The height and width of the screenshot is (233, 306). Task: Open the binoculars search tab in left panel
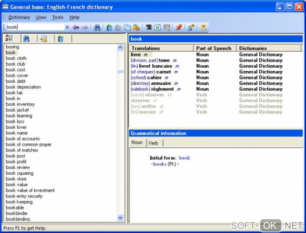point(26,38)
